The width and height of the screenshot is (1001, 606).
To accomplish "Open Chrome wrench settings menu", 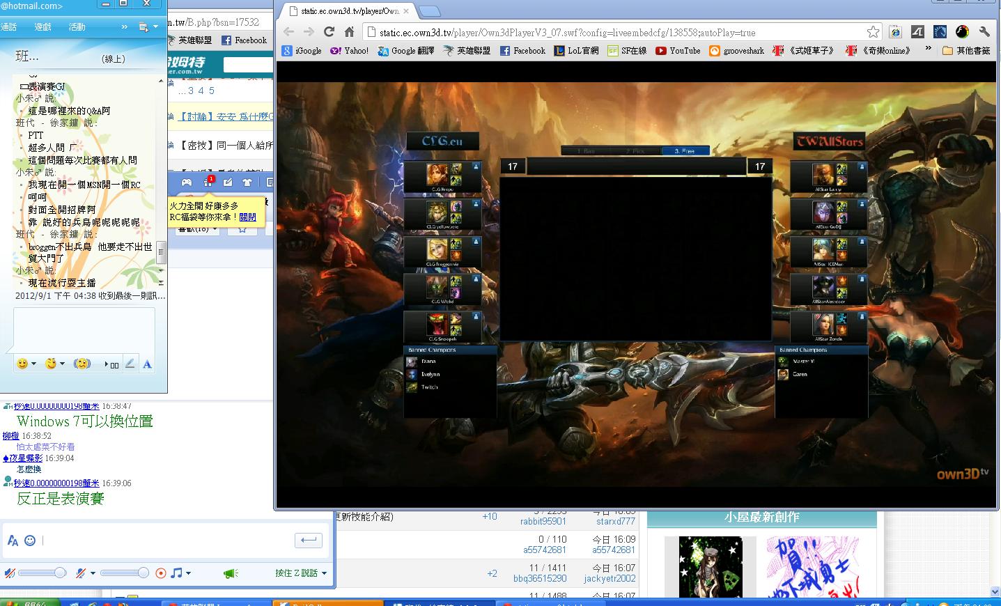I will [984, 32].
